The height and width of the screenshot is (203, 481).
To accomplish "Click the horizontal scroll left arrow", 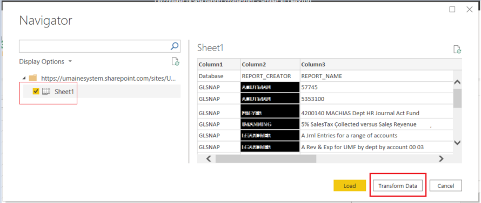I will coord(208,158).
